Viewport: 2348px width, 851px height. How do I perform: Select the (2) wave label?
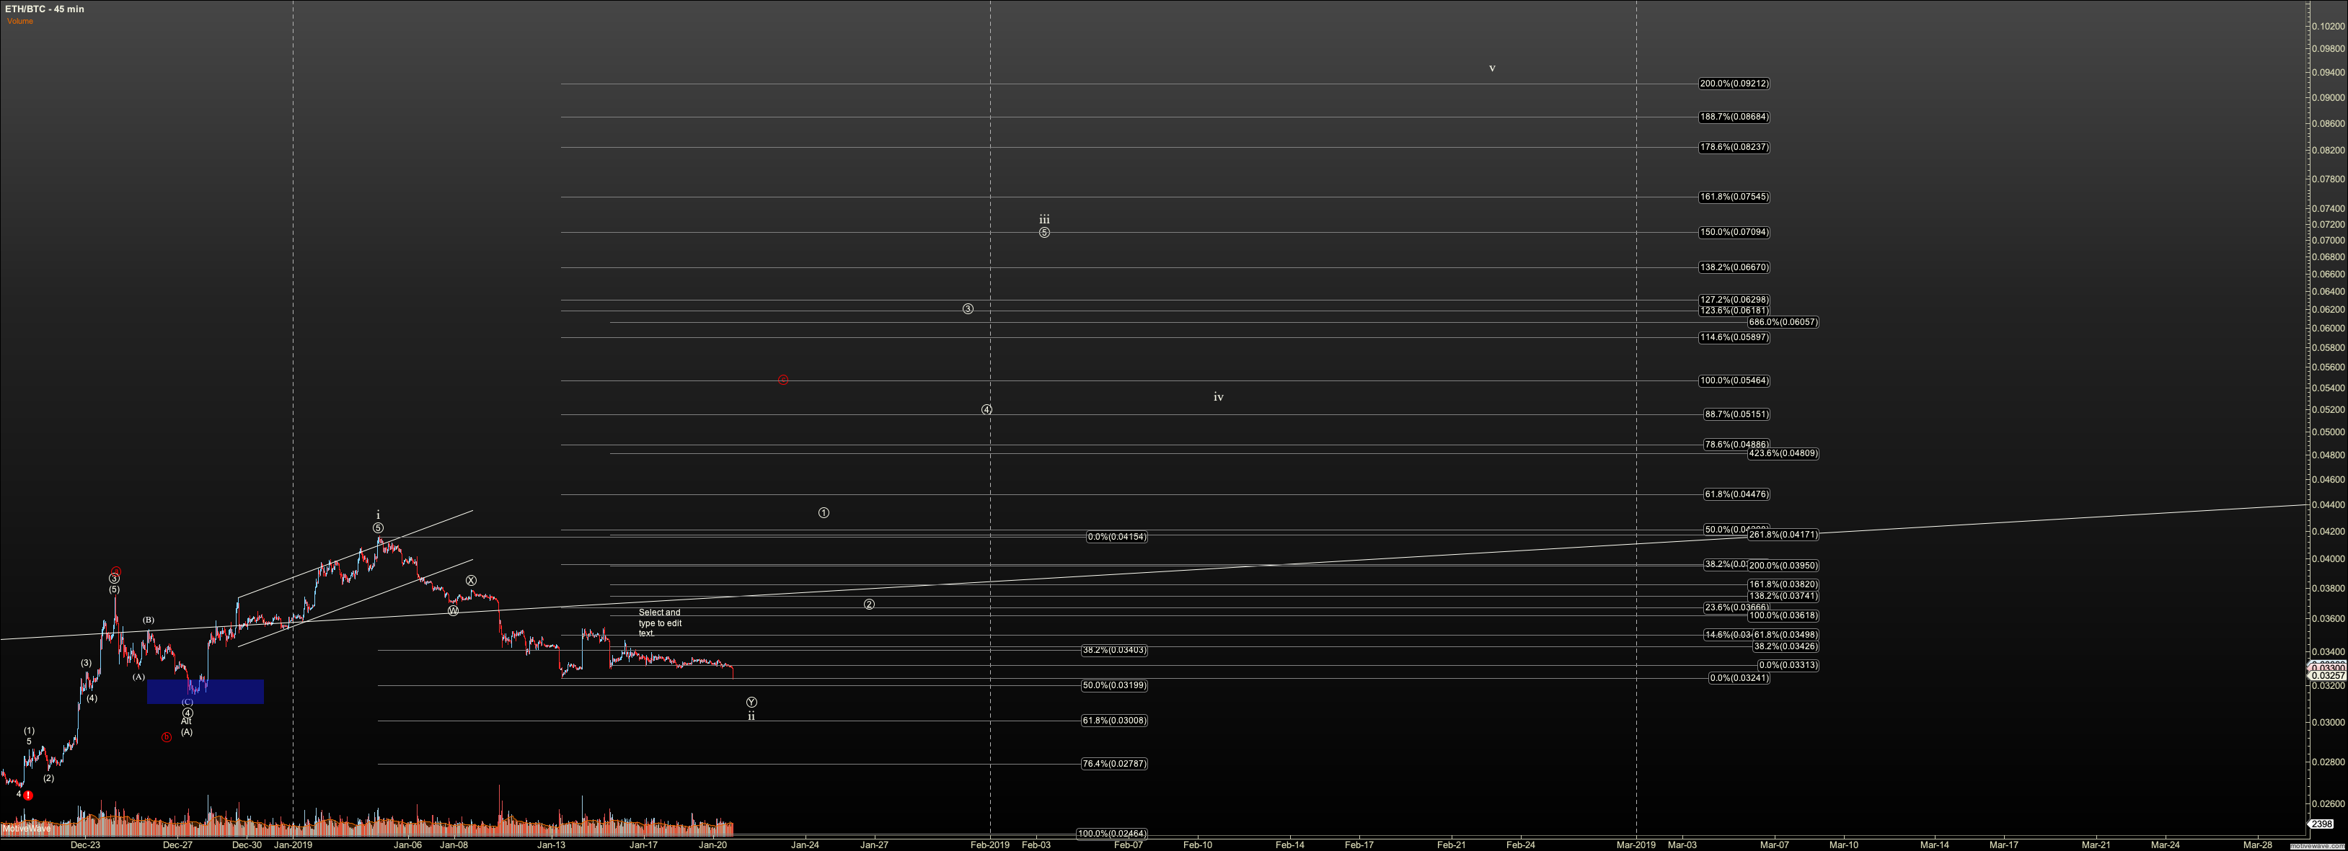point(48,778)
